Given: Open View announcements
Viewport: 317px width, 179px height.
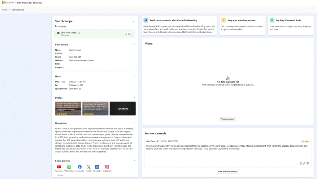Looking at the screenshot, I should (228, 171).
